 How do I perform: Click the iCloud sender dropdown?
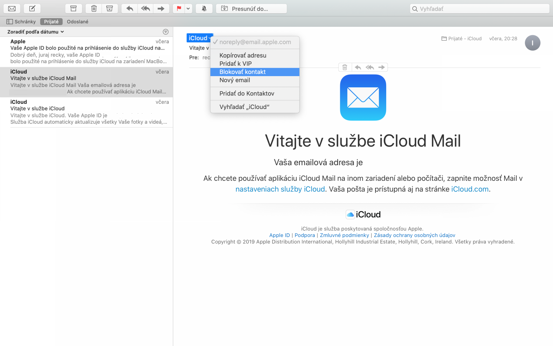[x=200, y=38]
